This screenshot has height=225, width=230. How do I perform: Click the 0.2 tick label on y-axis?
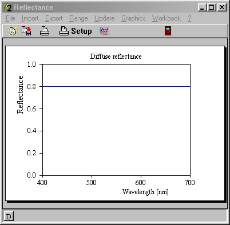tap(31, 153)
